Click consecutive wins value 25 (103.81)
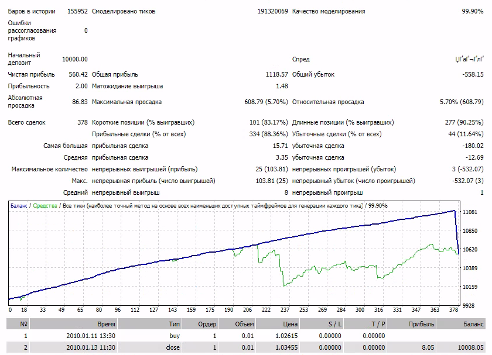Viewport: 492px width, 355px height. pyautogui.click(x=271, y=169)
